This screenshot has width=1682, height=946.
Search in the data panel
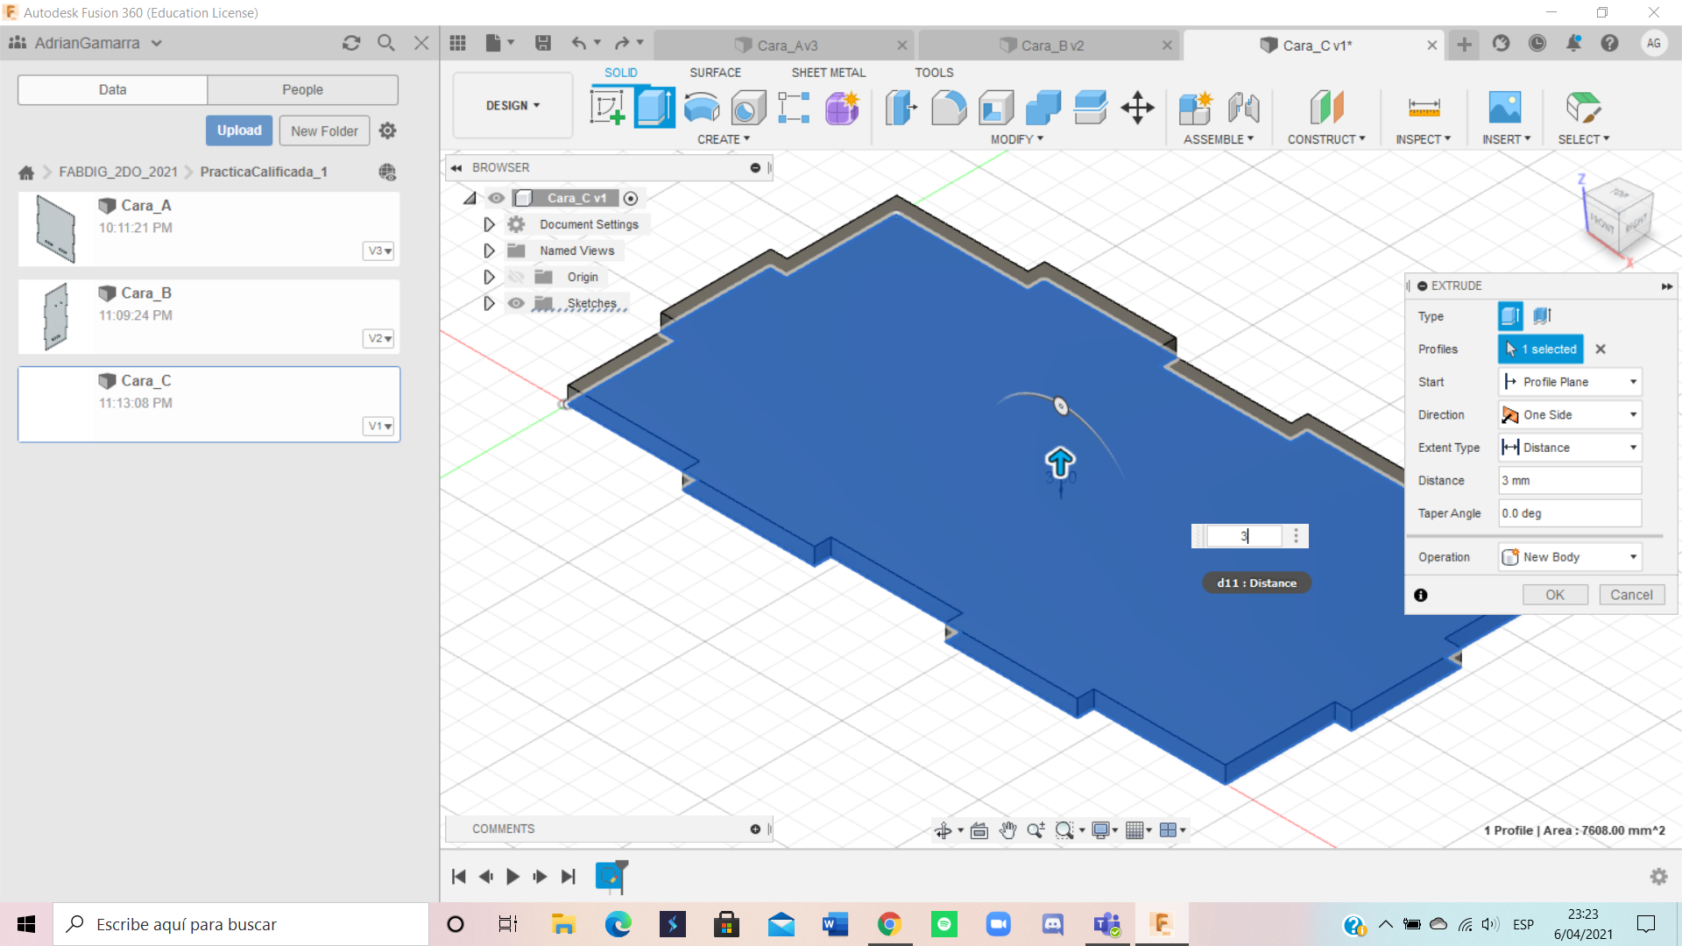(386, 43)
